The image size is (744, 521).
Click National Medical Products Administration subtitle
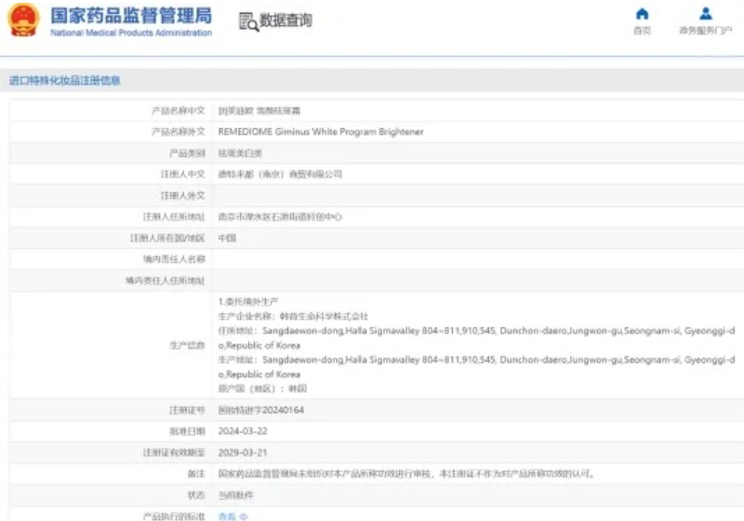(x=131, y=33)
